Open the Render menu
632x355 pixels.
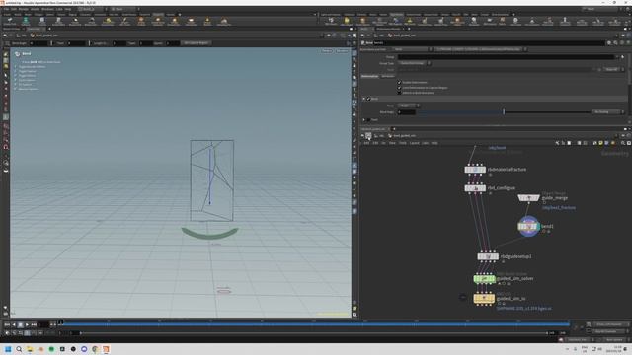click(24, 9)
